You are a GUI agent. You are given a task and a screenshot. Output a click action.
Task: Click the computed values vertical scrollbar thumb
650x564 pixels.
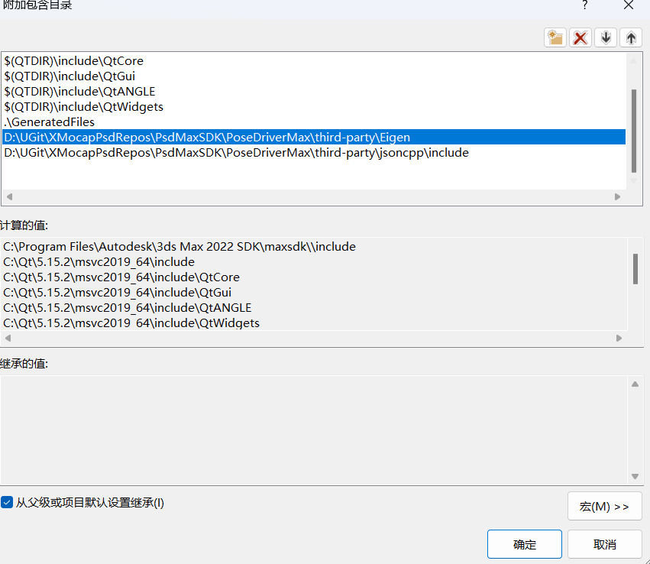[635, 268]
